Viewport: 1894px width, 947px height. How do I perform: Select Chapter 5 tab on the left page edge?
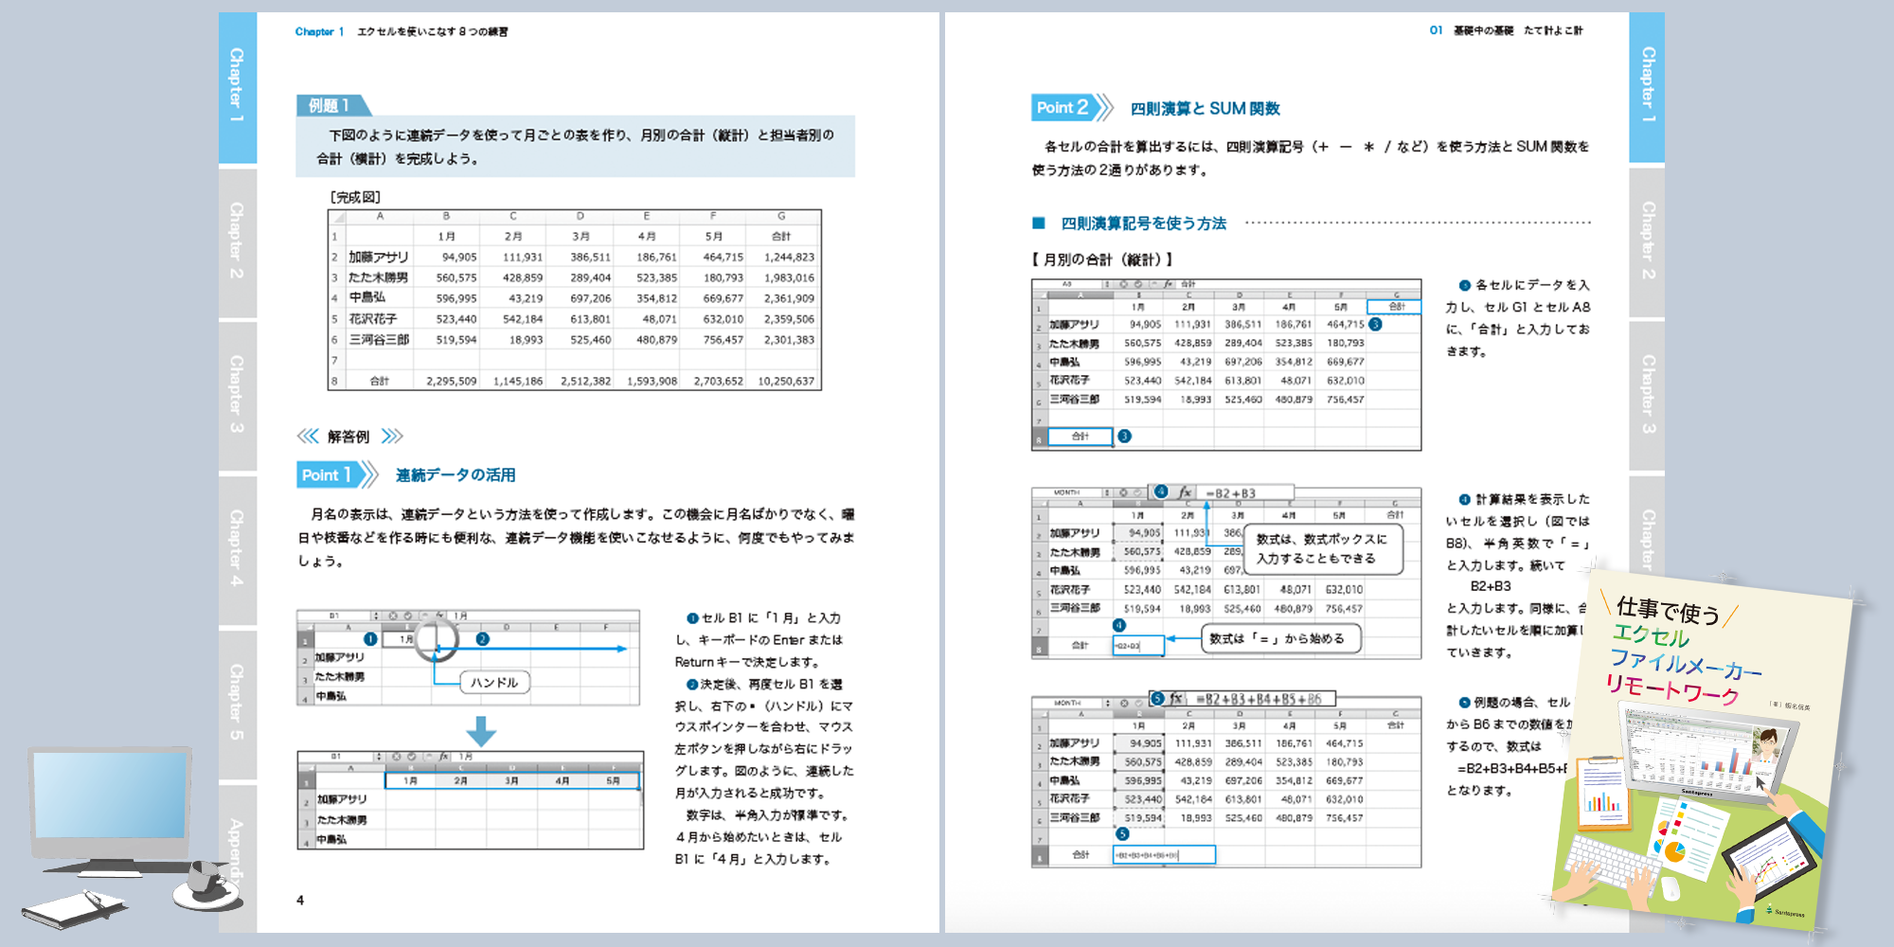237,703
